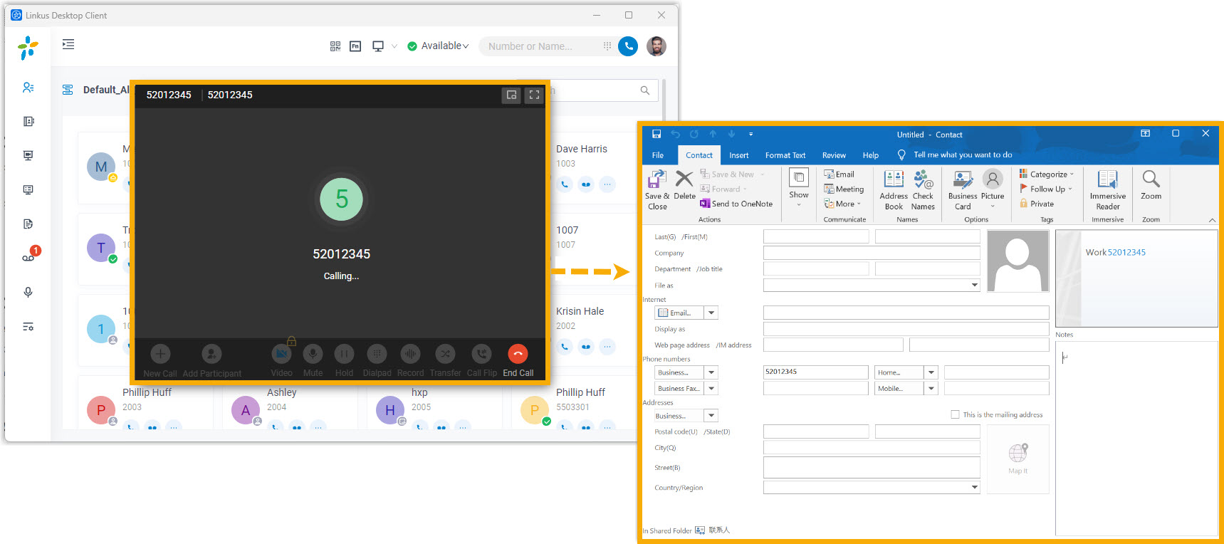This screenshot has height=544, width=1224.
Task: Switch to Insert tab
Action: [x=739, y=155]
